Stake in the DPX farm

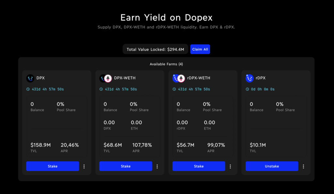(53, 166)
